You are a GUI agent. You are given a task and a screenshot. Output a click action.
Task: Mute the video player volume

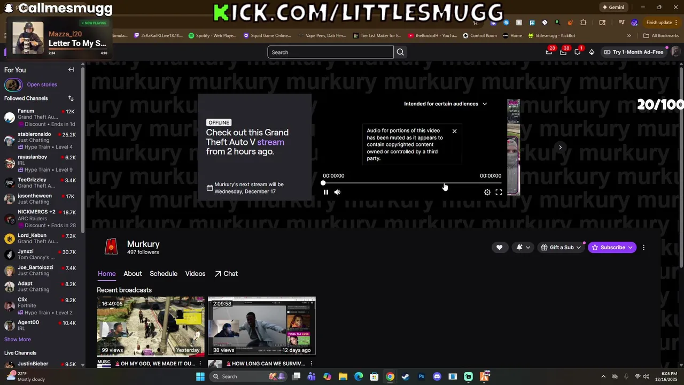(x=337, y=192)
